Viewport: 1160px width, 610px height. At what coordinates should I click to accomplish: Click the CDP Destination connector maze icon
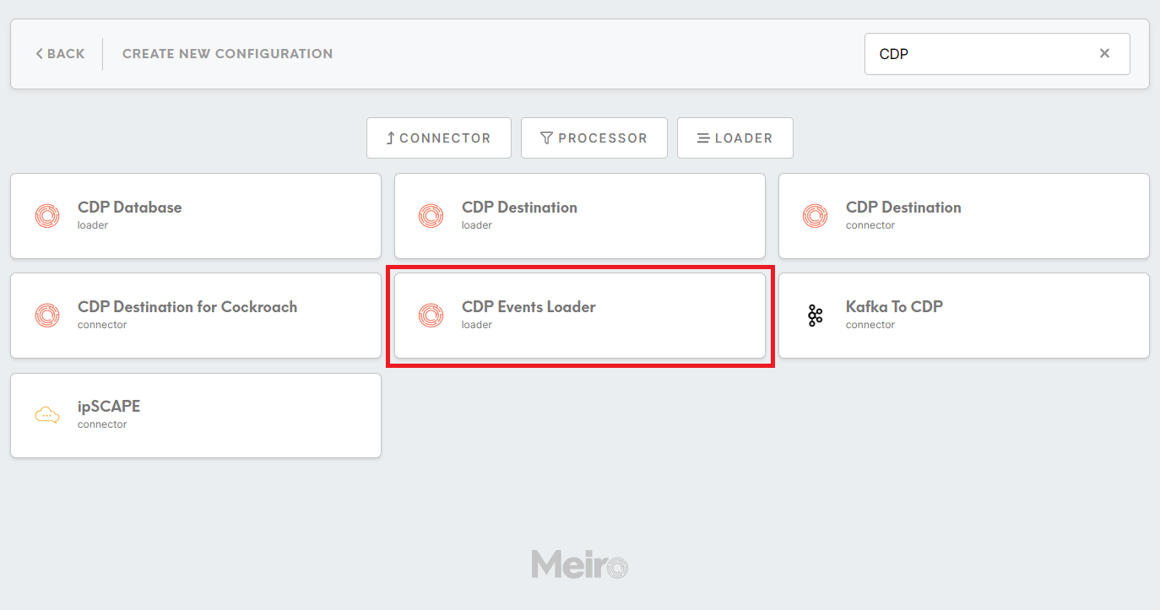point(816,216)
